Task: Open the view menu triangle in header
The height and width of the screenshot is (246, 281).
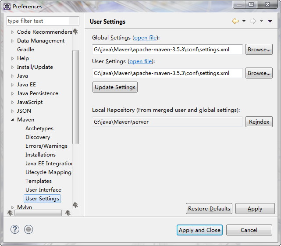Action: 270,21
